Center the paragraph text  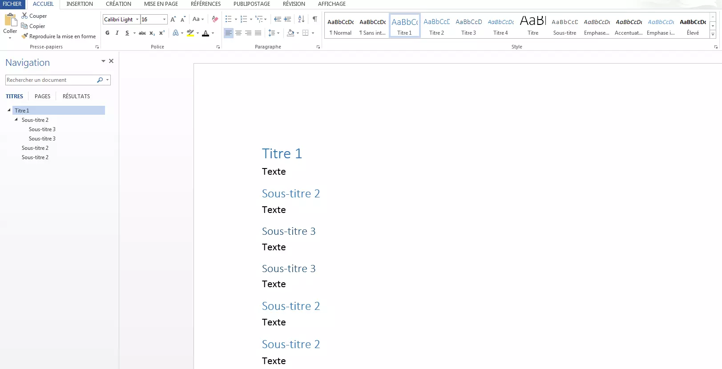point(238,33)
